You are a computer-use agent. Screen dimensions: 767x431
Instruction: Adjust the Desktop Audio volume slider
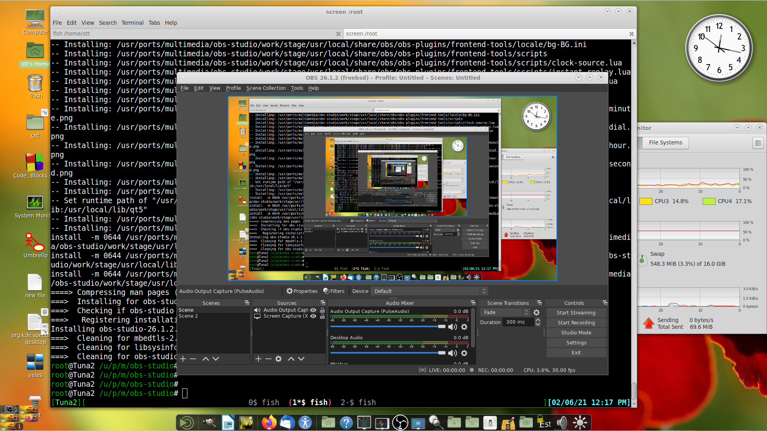[x=441, y=353]
